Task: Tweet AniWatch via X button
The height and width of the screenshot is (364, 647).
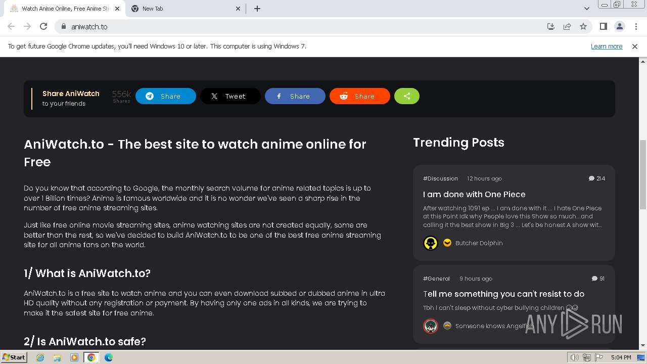Action: pyautogui.click(x=230, y=96)
